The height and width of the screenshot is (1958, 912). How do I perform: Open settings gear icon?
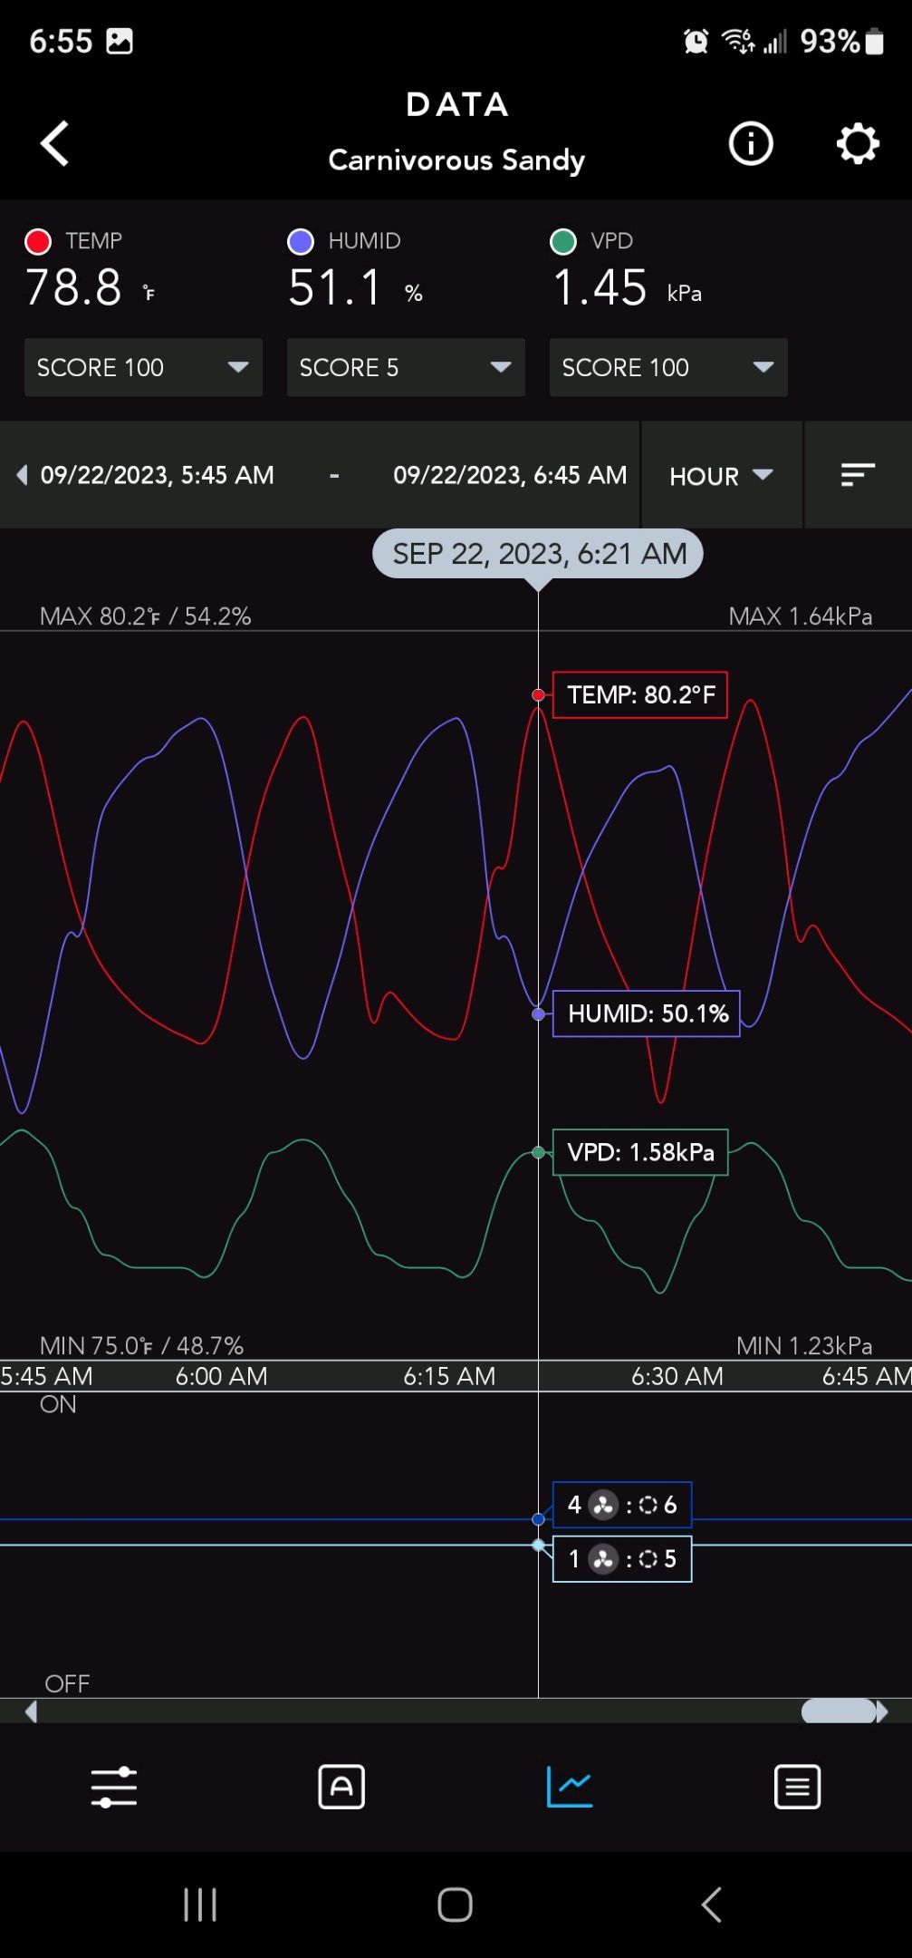coord(858,143)
